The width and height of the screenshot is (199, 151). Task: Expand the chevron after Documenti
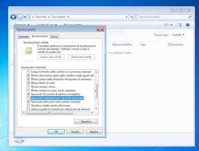pyautogui.click(x=68, y=17)
